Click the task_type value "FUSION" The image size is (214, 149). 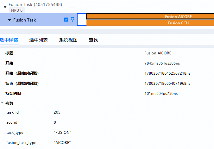tap(62, 132)
